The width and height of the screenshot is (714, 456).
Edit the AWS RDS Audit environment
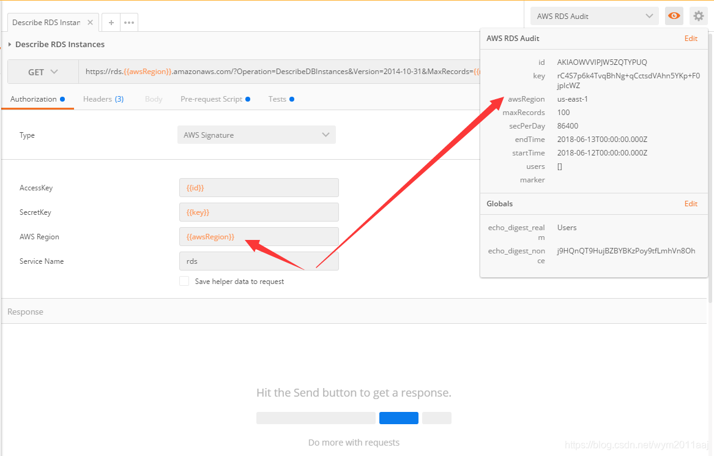click(691, 39)
